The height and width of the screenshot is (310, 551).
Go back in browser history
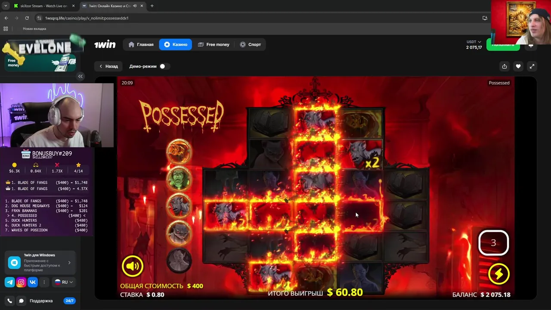click(6, 18)
